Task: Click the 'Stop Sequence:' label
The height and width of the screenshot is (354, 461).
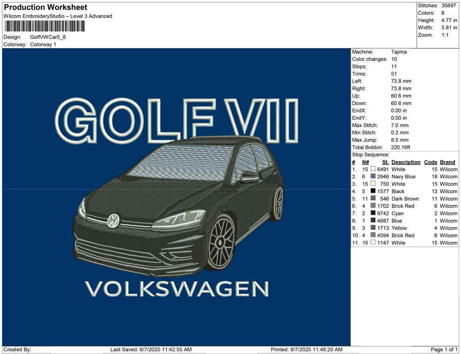Action: click(371, 155)
